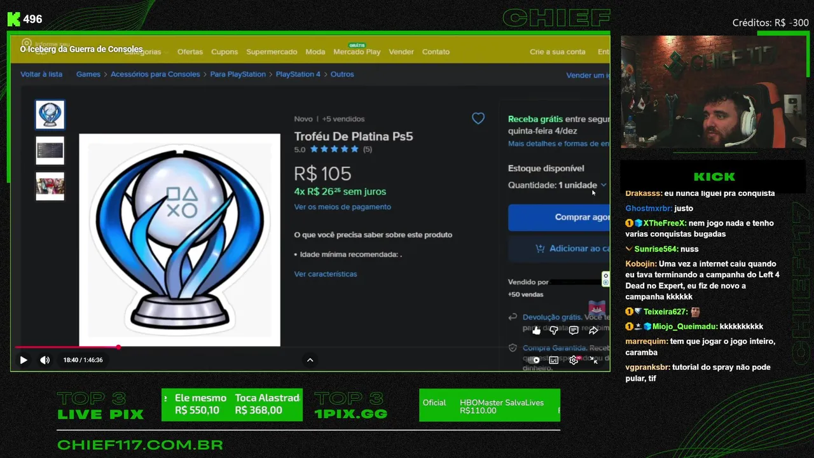Click the return arrow icon by Devolução
The image size is (814, 458).
[513, 317]
